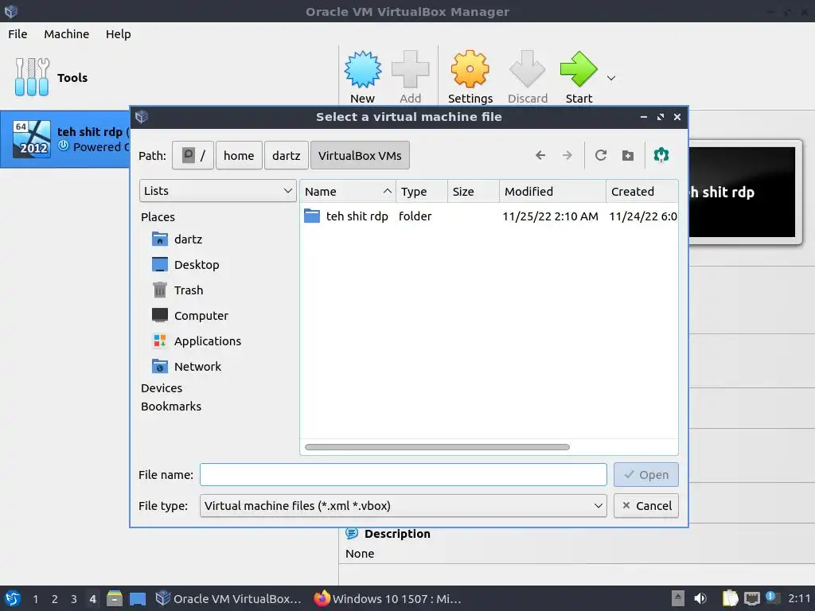Click the Devices section header
Viewport: 815px width, 611px height.
coord(162,388)
